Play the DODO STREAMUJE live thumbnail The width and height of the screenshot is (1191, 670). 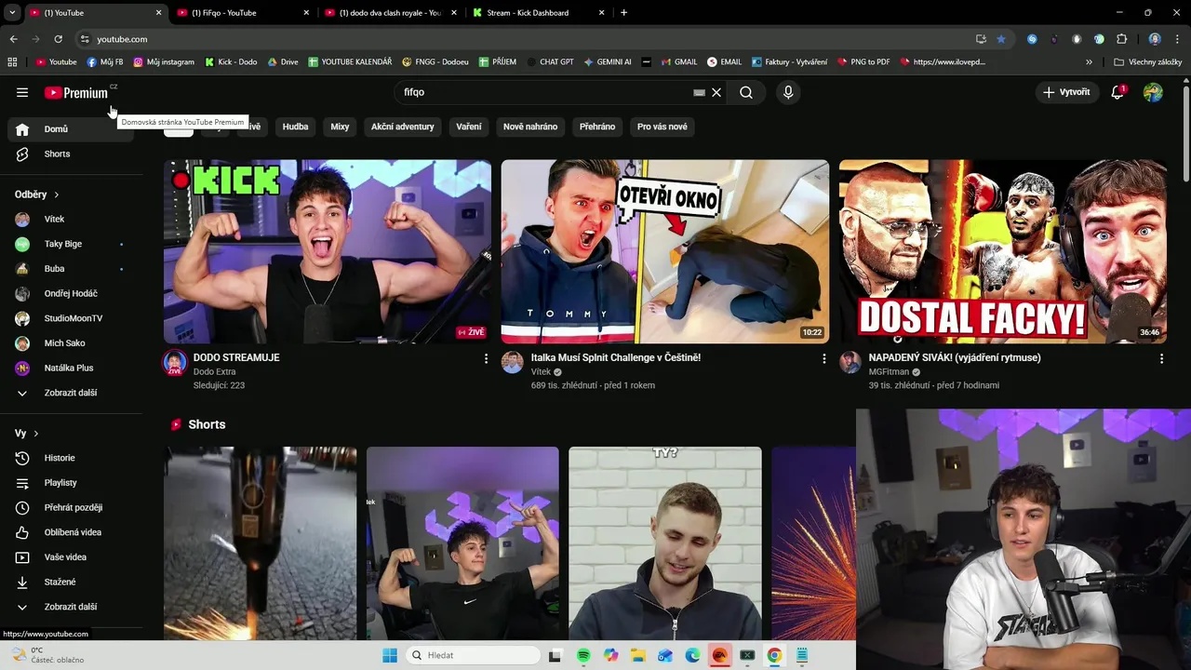coord(328,251)
